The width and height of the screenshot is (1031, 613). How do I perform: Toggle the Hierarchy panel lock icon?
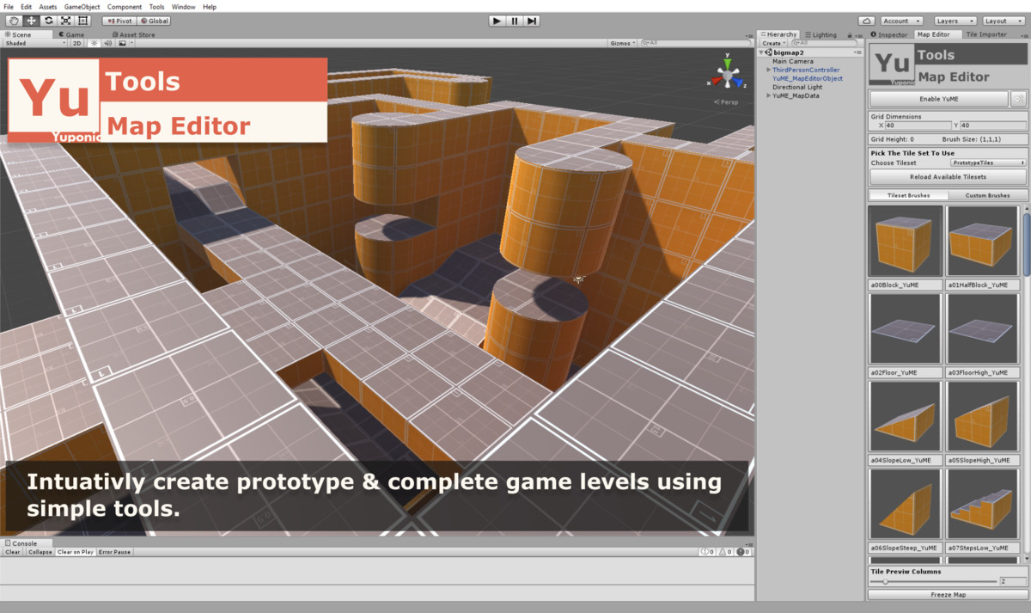[850, 34]
